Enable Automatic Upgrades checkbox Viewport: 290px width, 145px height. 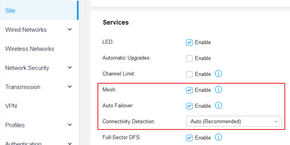click(189, 58)
